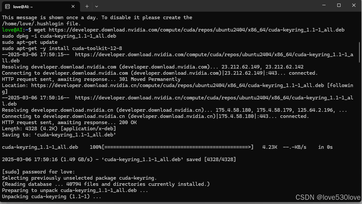Click the green love@AI prompt text
The width and height of the screenshot is (362, 204).
12,30
